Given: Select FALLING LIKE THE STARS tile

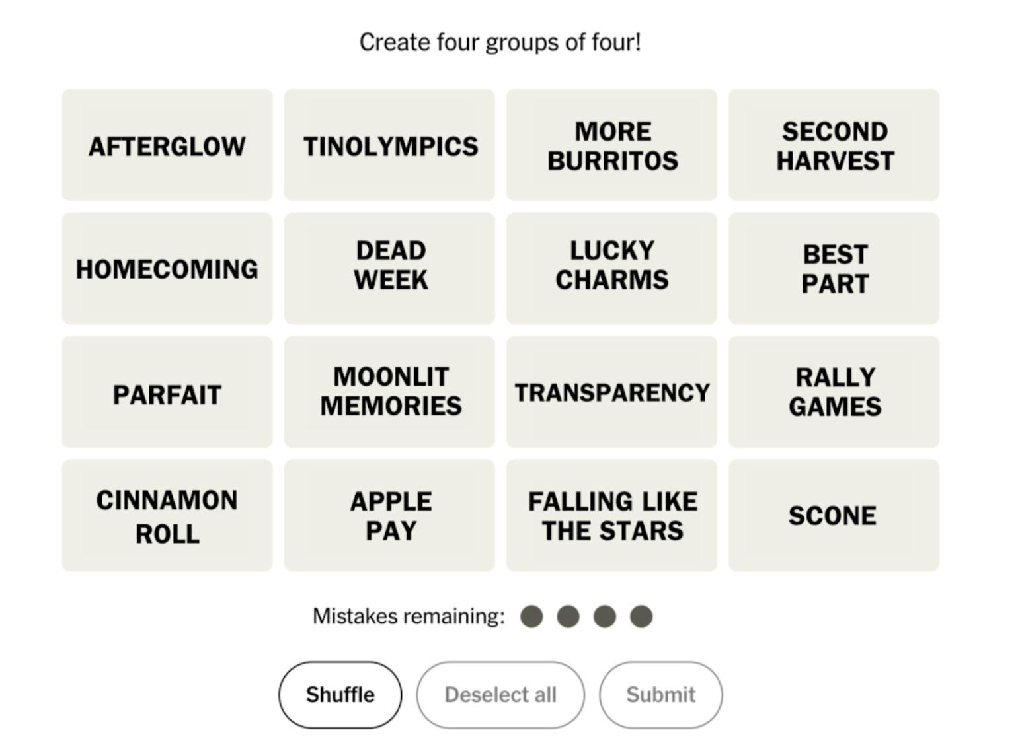Looking at the screenshot, I should coord(611,516).
